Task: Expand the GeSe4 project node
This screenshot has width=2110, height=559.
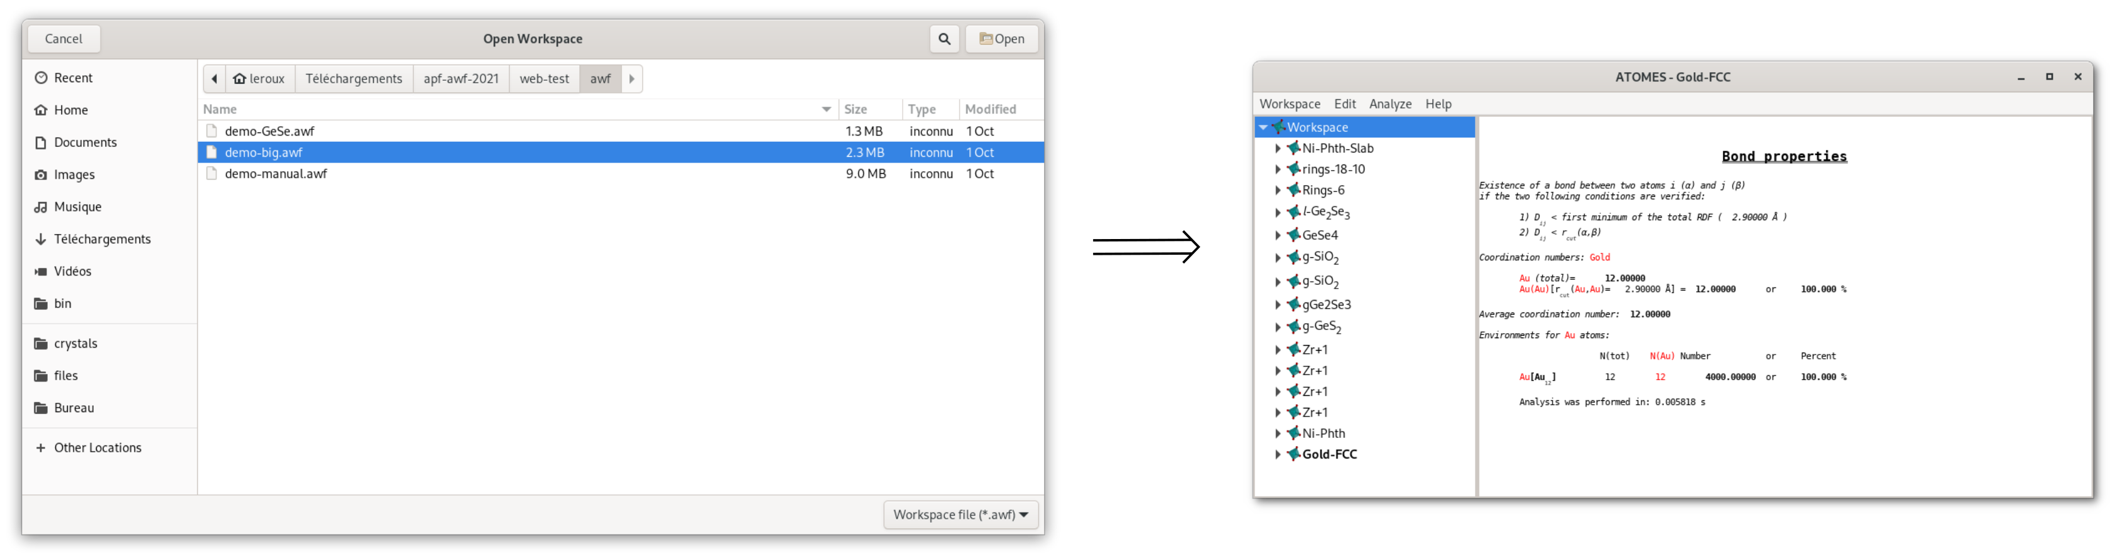Action: tap(1278, 236)
